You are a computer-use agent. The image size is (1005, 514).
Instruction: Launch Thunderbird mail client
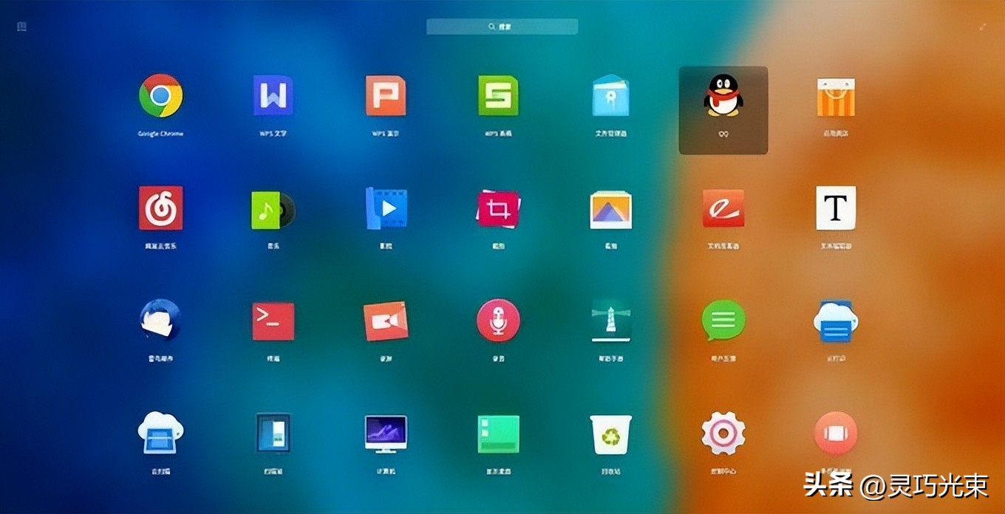pos(160,320)
